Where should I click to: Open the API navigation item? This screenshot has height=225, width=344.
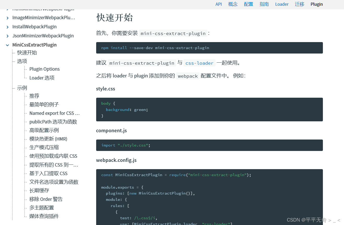[219, 4]
